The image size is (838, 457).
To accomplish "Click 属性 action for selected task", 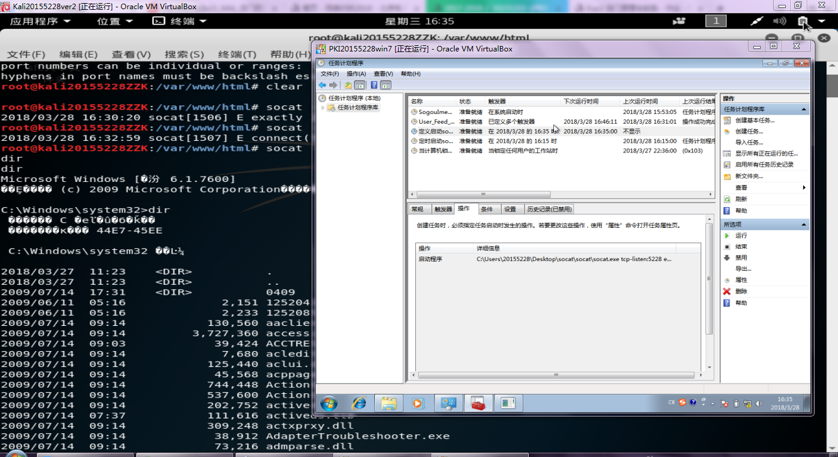I will (741, 280).
